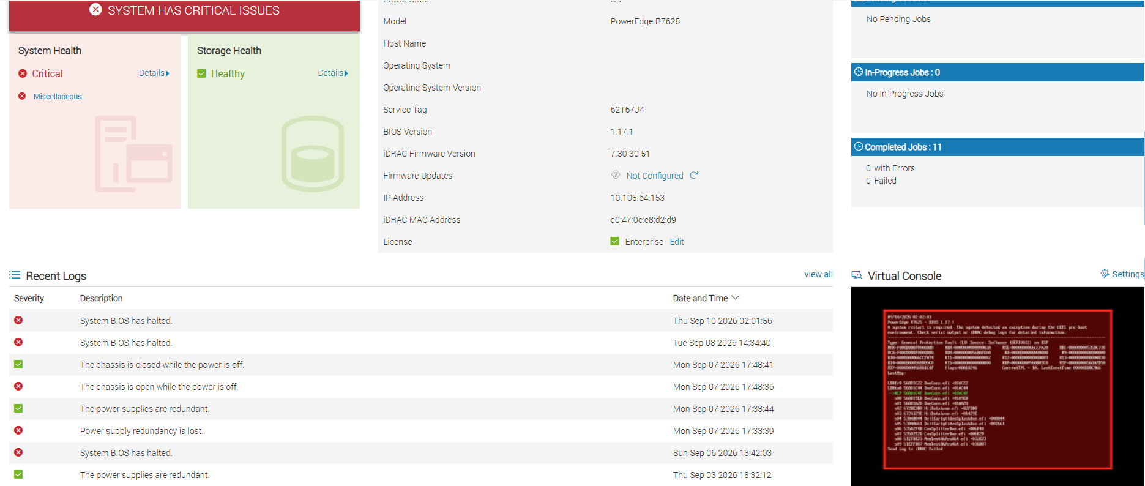
Task: Click the Virtual Console launch icon
Action: click(857, 275)
